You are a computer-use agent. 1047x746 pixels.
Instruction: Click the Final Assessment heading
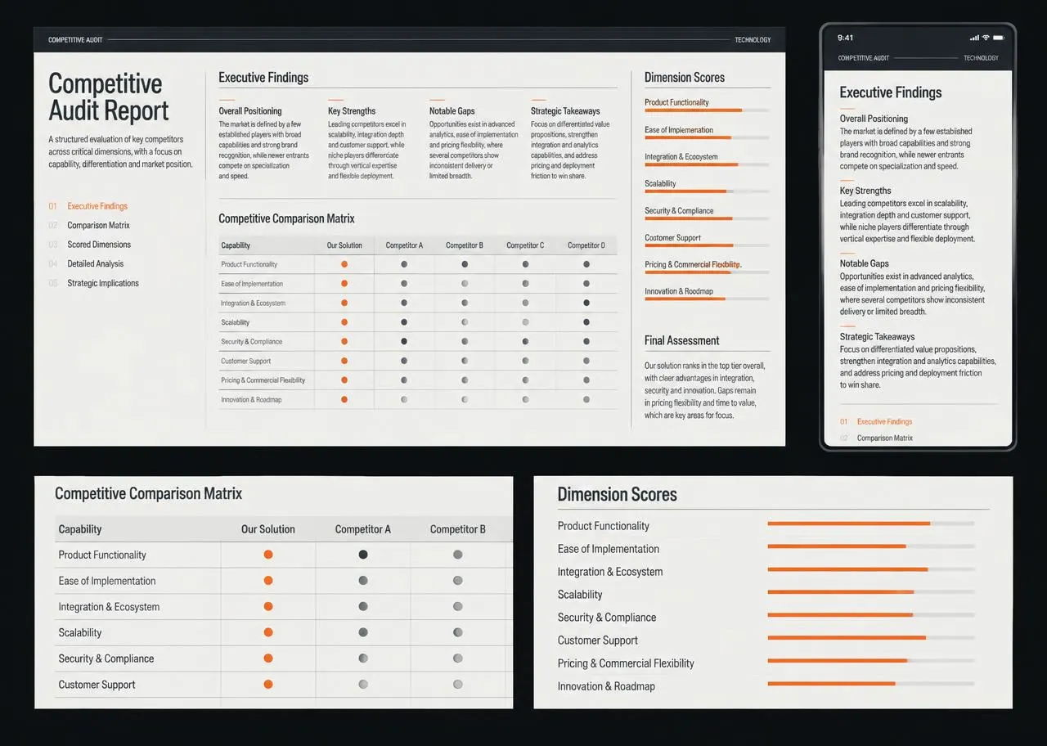click(x=682, y=341)
